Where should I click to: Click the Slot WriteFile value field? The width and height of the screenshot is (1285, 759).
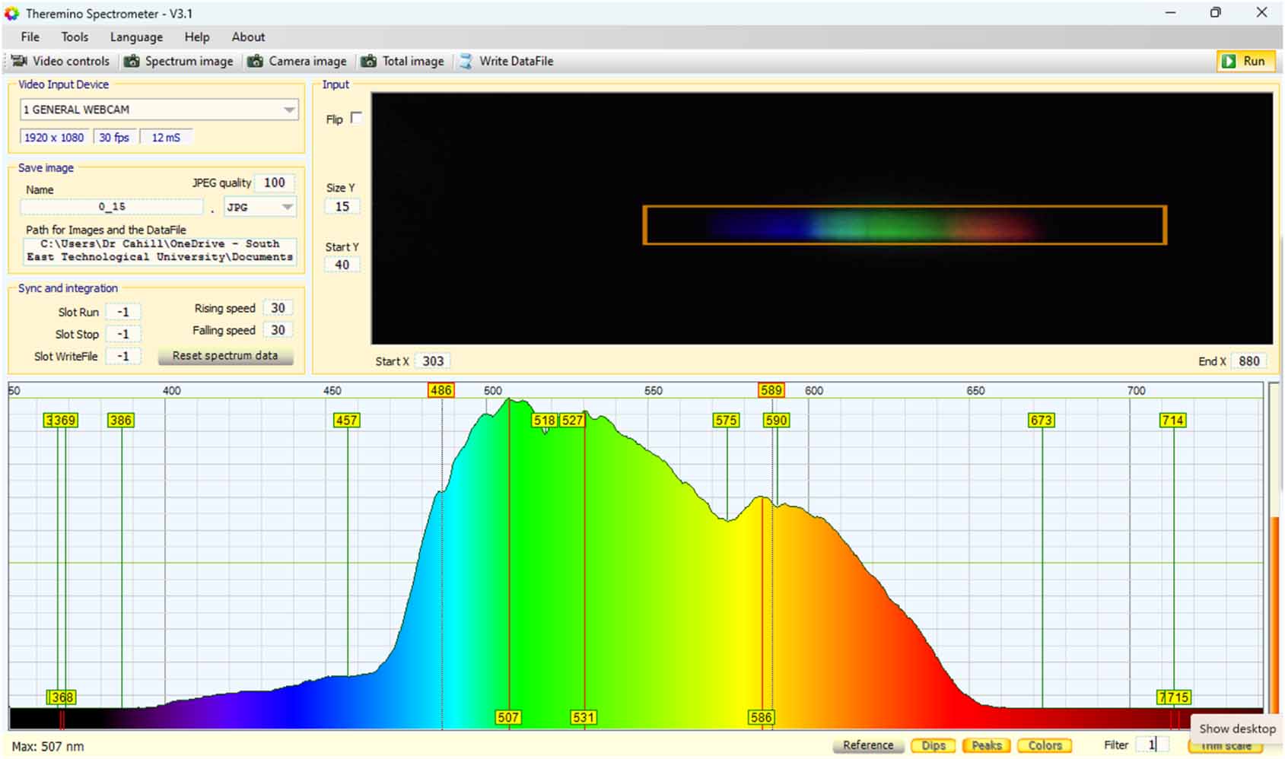click(x=123, y=356)
